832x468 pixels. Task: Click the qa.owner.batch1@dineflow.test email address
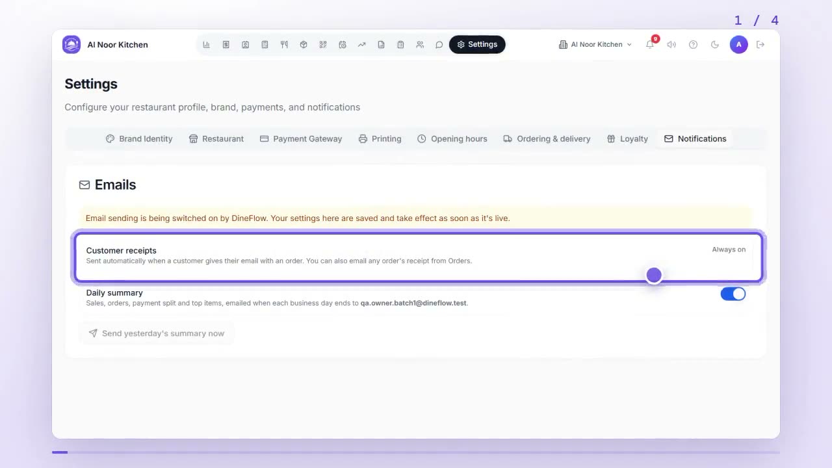click(x=413, y=303)
